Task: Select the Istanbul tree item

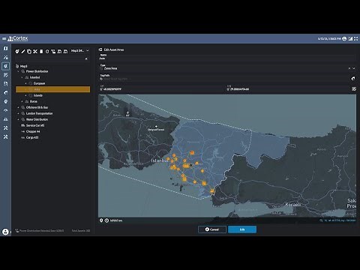Action: click(34, 77)
